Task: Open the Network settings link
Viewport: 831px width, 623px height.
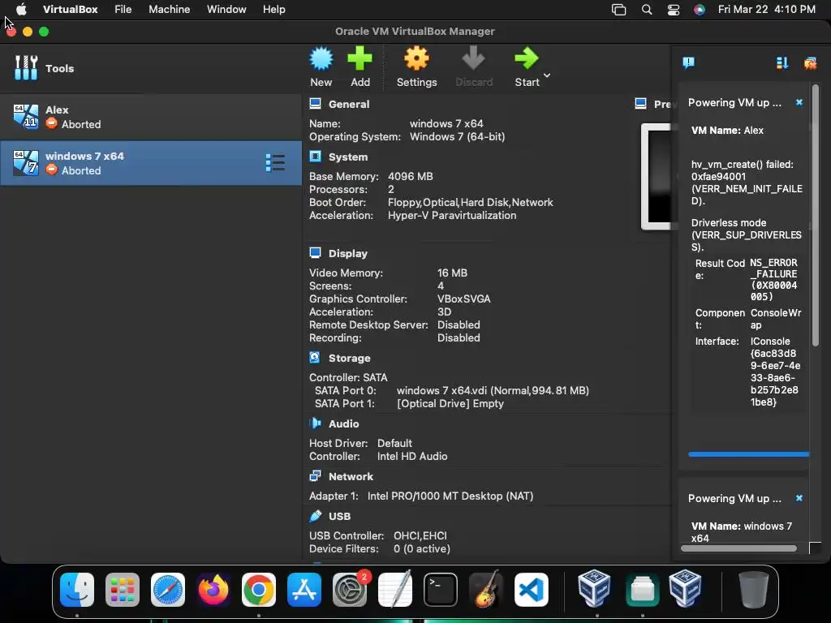Action: [x=351, y=476]
